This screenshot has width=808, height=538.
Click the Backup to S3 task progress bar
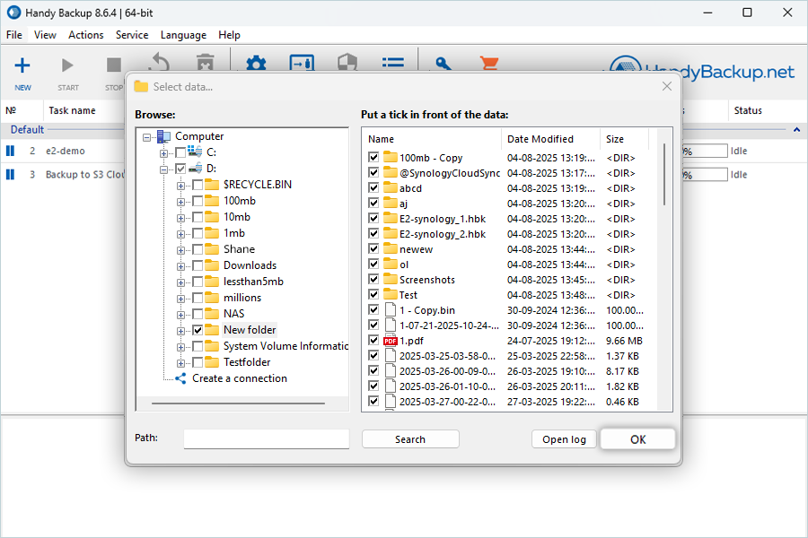coord(705,175)
